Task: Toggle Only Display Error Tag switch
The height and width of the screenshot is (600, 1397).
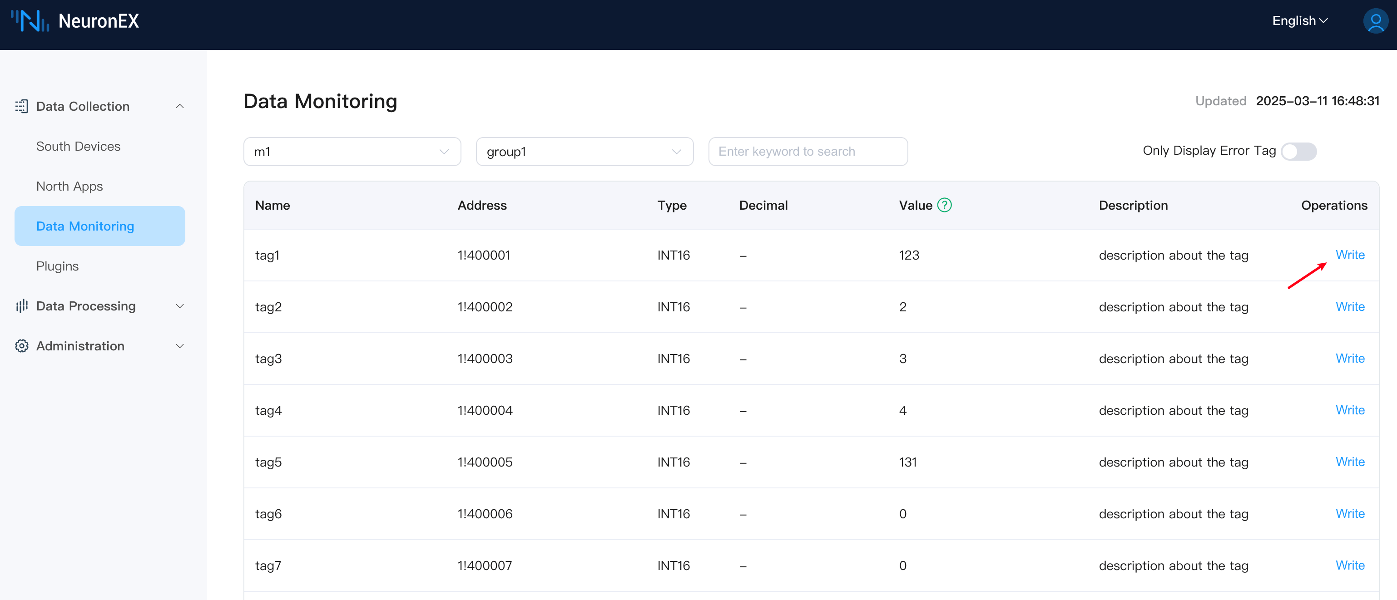Action: click(x=1298, y=151)
